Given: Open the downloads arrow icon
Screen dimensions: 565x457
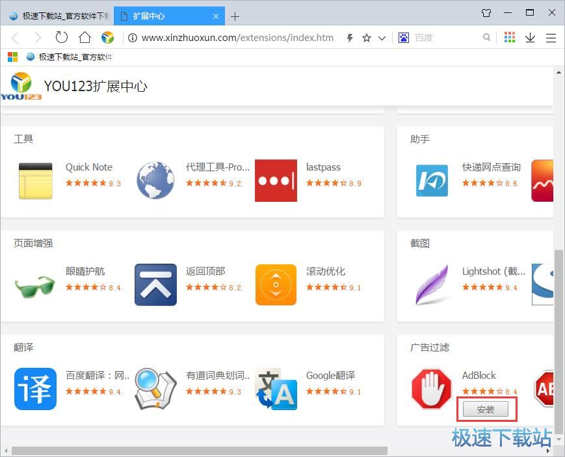Looking at the screenshot, I should click(x=530, y=38).
